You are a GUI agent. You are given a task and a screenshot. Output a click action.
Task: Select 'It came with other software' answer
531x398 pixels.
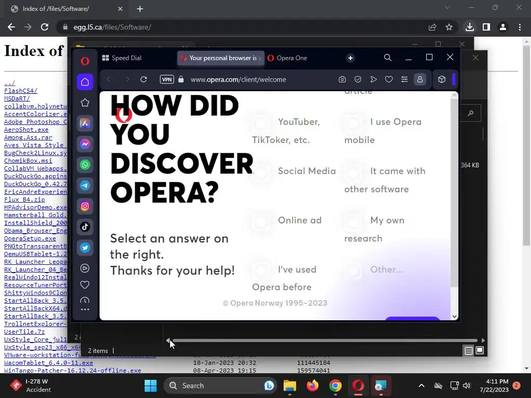[x=385, y=180]
